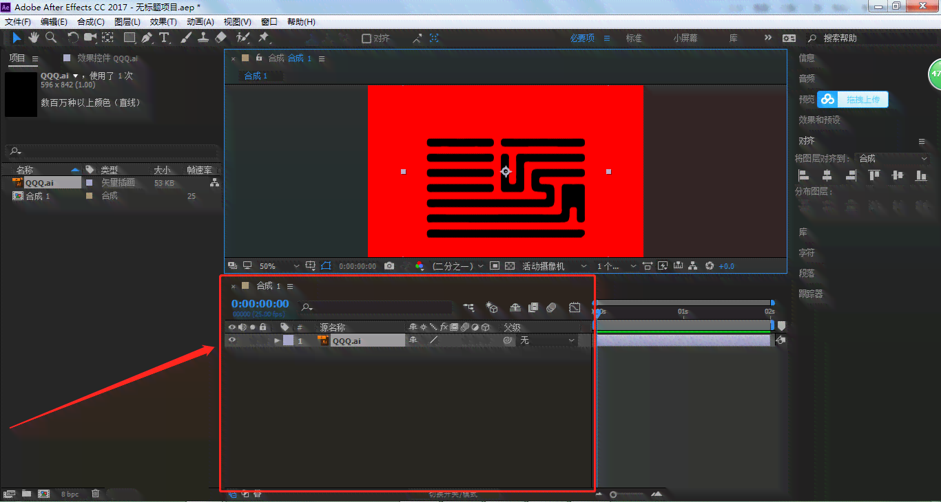Click the snapshot camera icon in viewer

point(389,266)
